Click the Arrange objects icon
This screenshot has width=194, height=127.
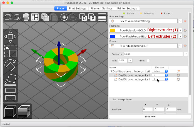tap(35, 17)
